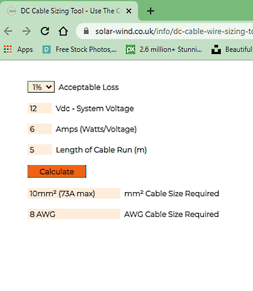Image resolution: width=253 pixels, height=291 pixels.
Task: Open a new tab with plus icon
Action: [x=151, y=11]
